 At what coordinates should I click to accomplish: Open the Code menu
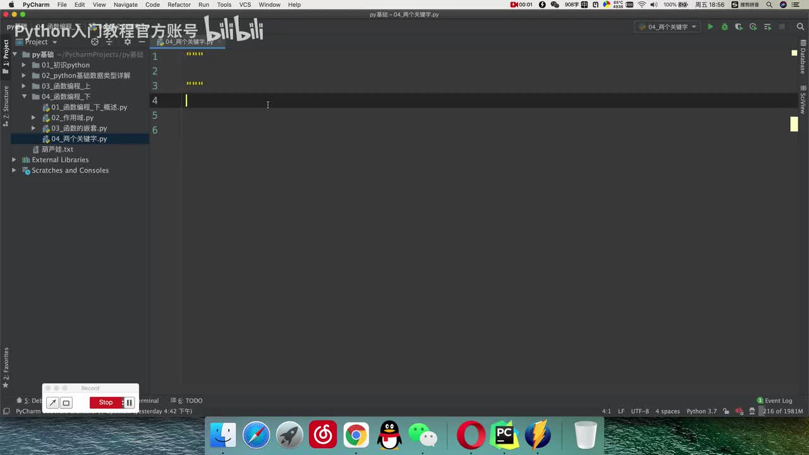pyautogui.click(x=152, y=4)
